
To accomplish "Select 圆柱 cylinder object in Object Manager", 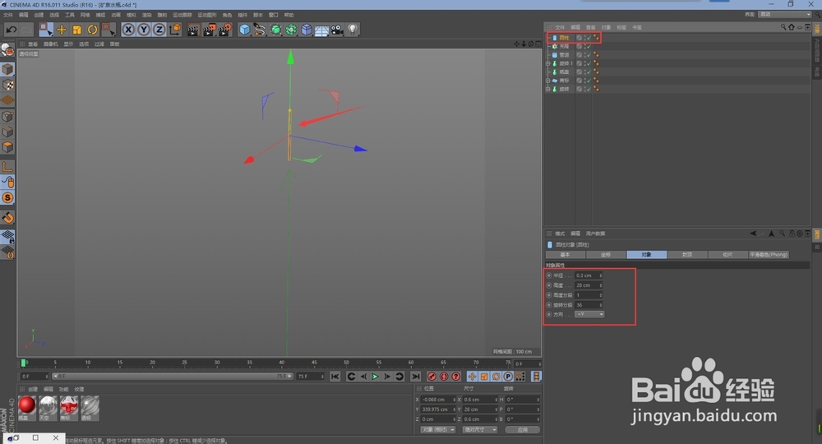I will [x=564, y=38].
